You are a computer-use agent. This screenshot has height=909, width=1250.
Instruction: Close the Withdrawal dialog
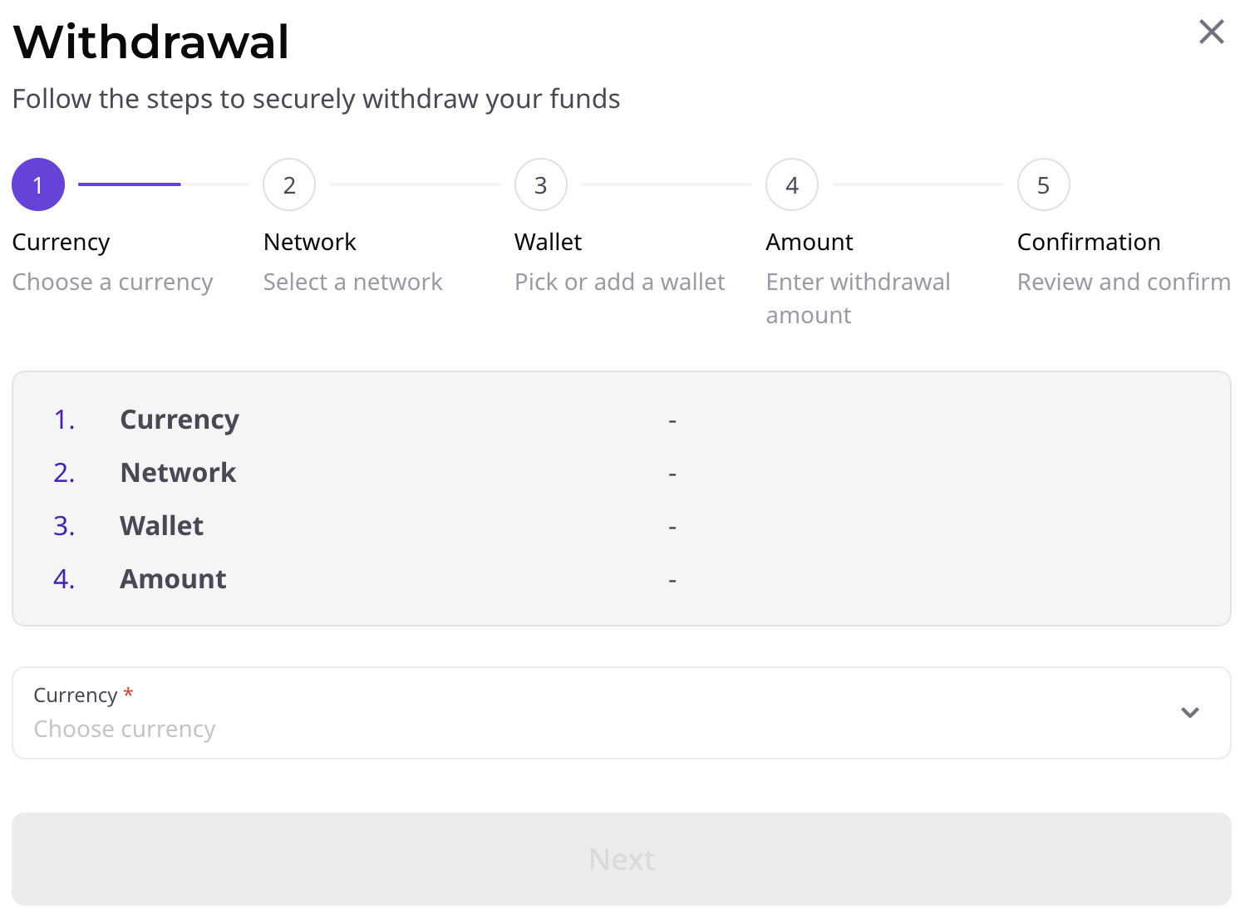point(1211,32)
